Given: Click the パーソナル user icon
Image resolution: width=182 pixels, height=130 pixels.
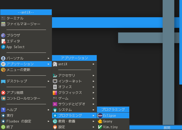Looking at the screenshot, I should pyautogui.click(x=3, y=58).
